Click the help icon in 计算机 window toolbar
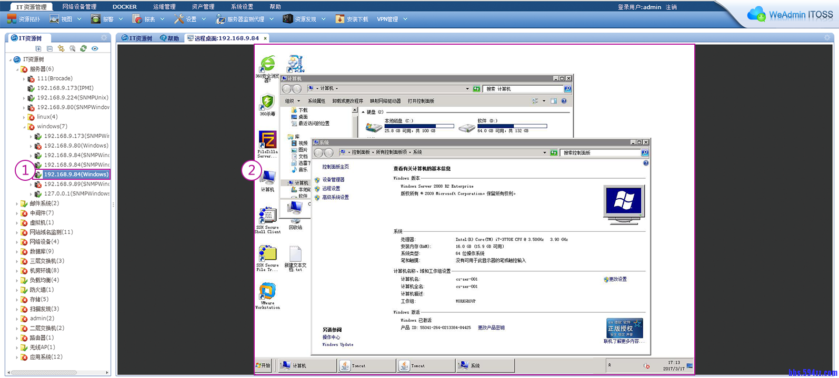The width and height of the screenshot is (839, 378). tap(564, 101)
